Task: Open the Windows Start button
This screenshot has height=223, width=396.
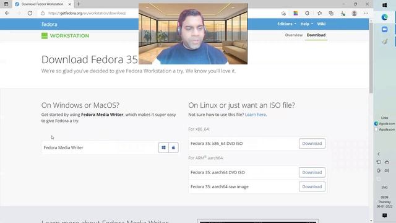Action: point(385,5)
